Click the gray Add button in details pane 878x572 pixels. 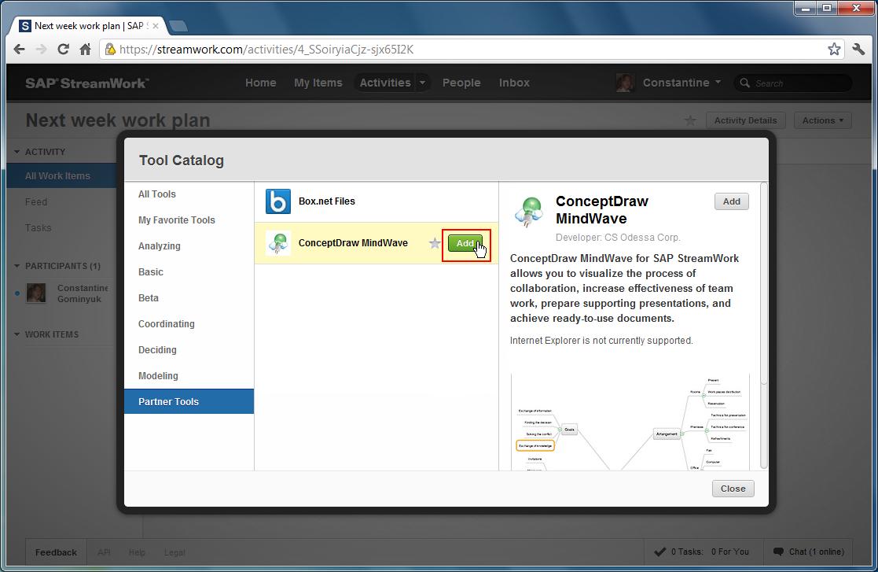tap(731, 201)
